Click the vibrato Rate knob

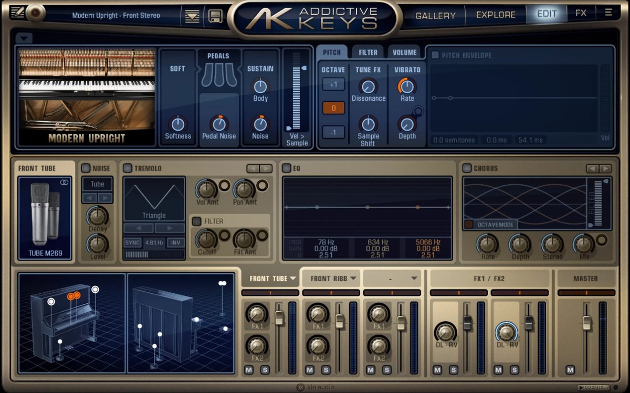407,86
